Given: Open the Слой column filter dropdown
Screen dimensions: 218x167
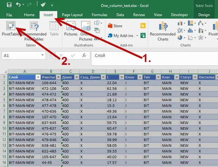Looking at the screenshot, I should click(x=38, y=77).
